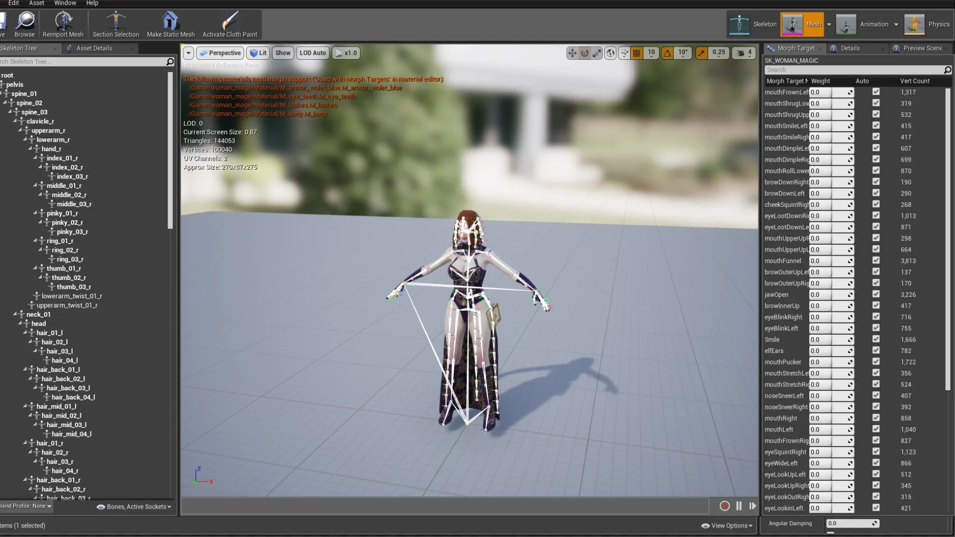Open the Help menu
Screen dimensions: 955x537
click(92, 3)
